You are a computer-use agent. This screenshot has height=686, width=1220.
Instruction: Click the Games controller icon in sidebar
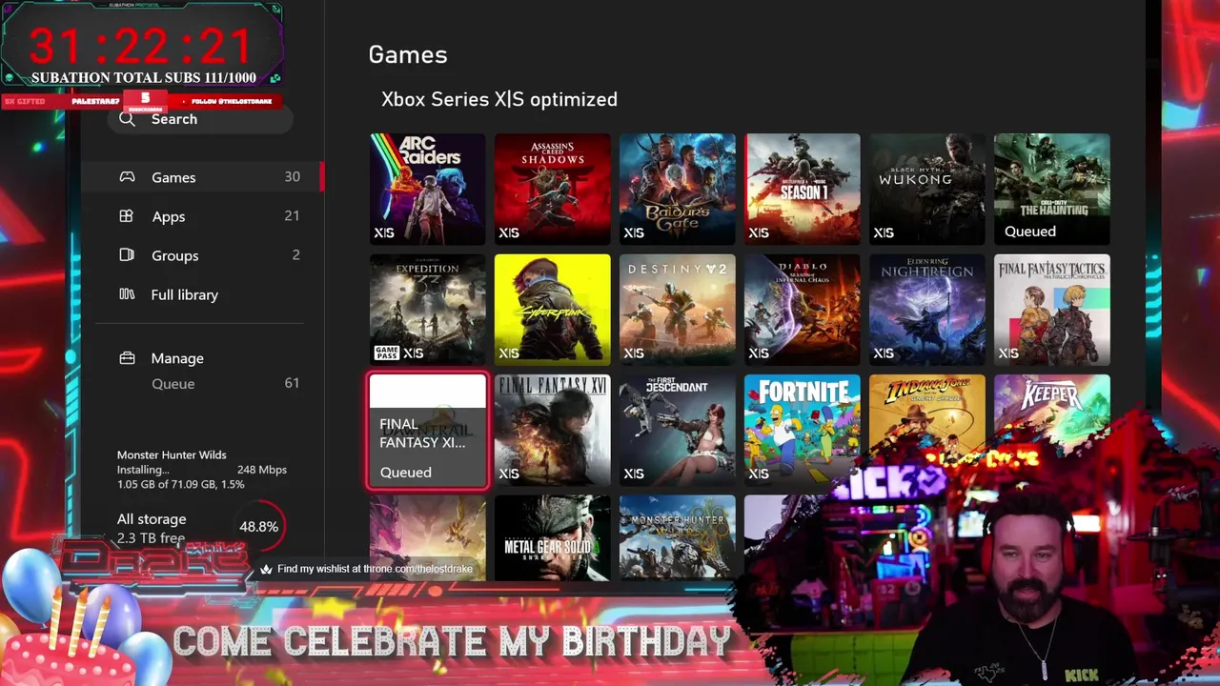click(127, 177)
